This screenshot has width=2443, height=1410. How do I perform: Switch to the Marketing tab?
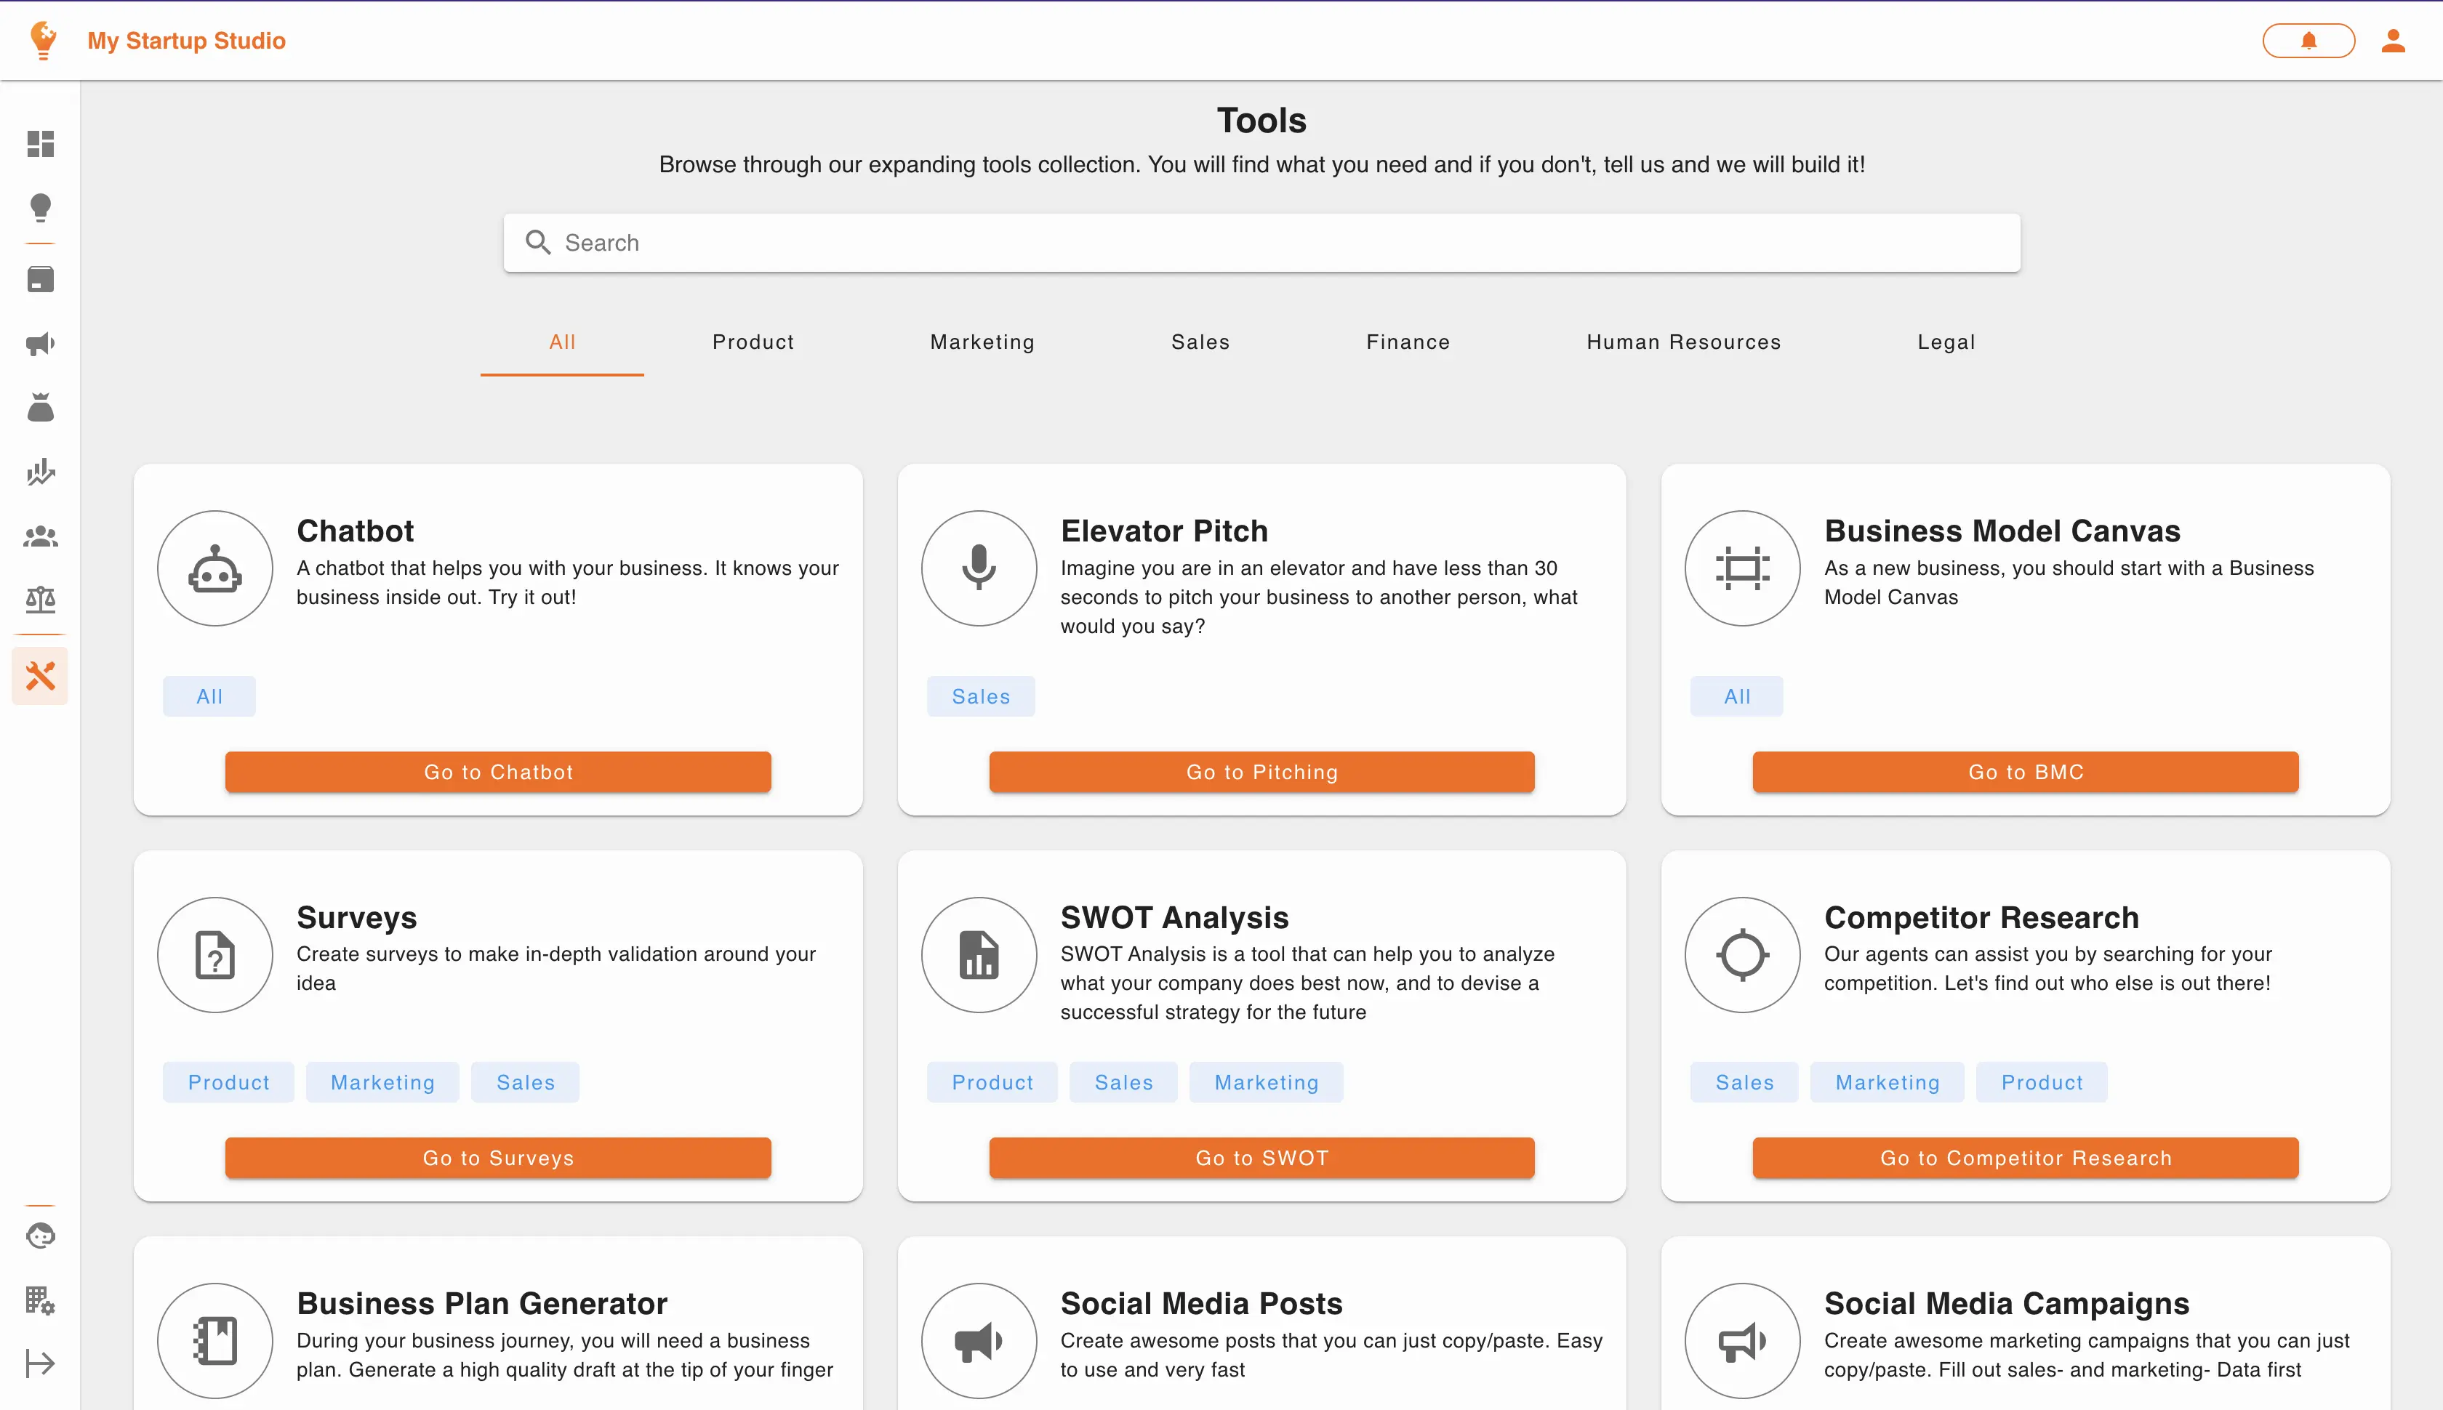[x=982, y=342]
